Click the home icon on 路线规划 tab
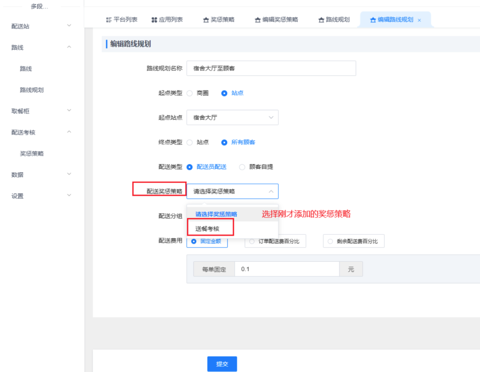 [x=321, y=20]
